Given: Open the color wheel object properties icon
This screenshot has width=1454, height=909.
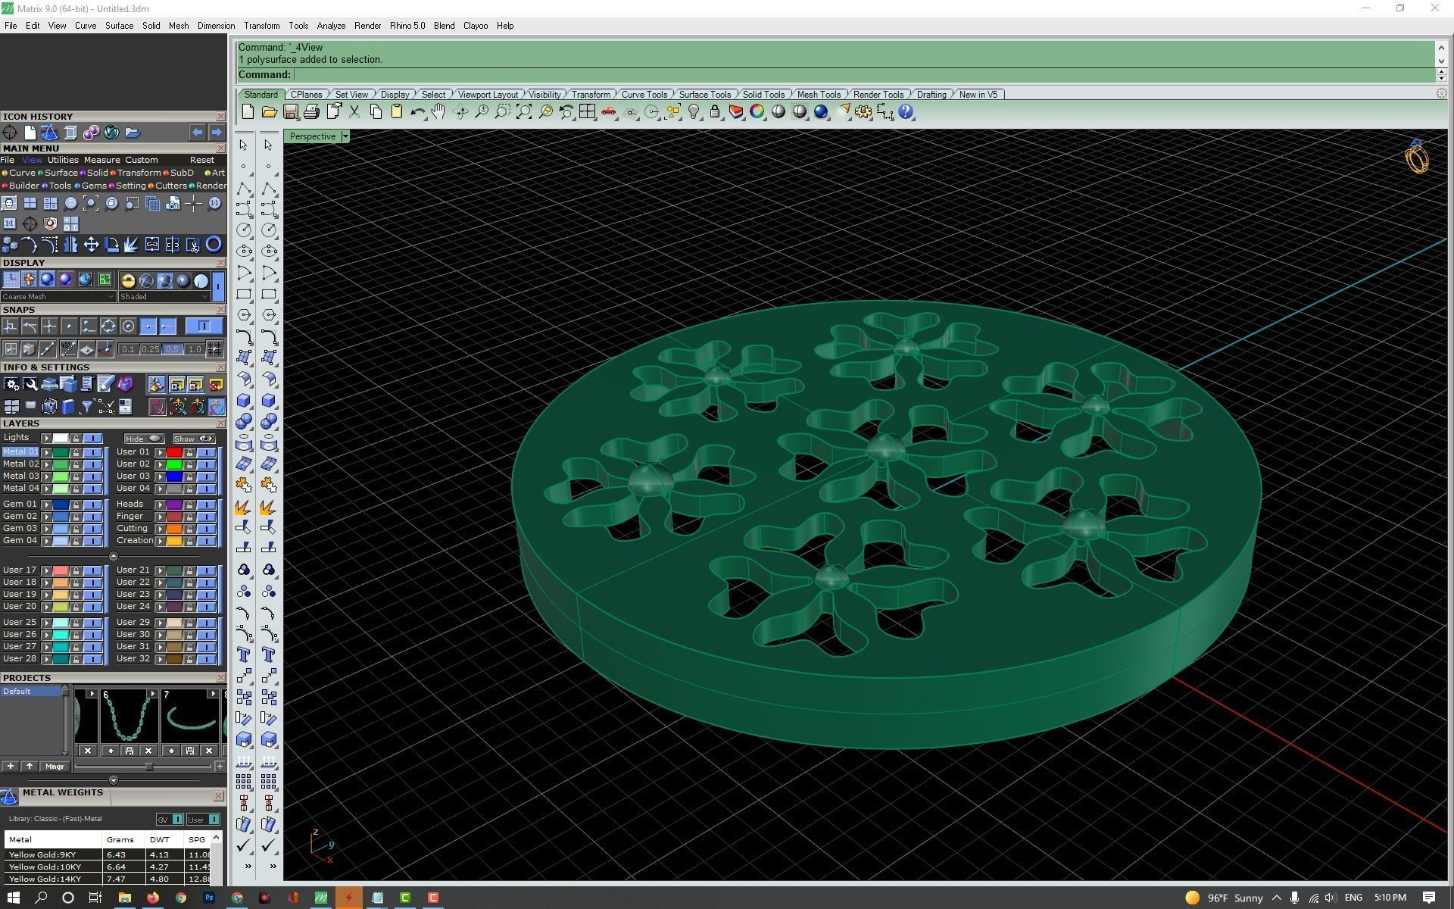Looking at the screenshot, I should point(757,112).
